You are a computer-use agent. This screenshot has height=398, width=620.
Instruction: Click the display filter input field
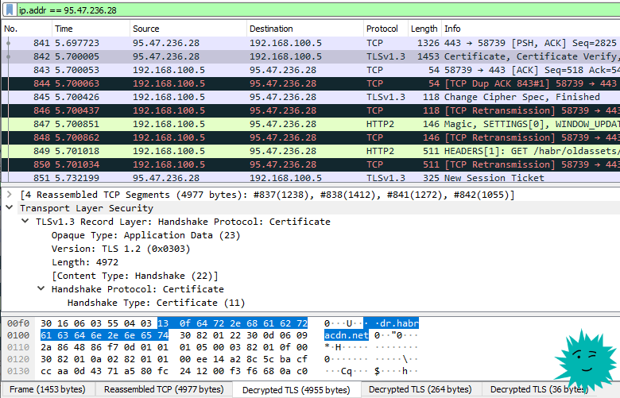(x=318, y=10)
